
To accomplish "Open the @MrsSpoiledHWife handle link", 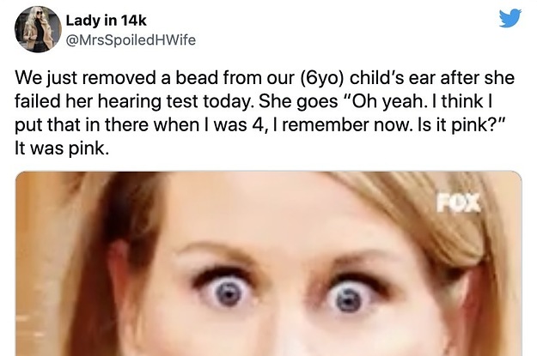I will pos(131,40).
